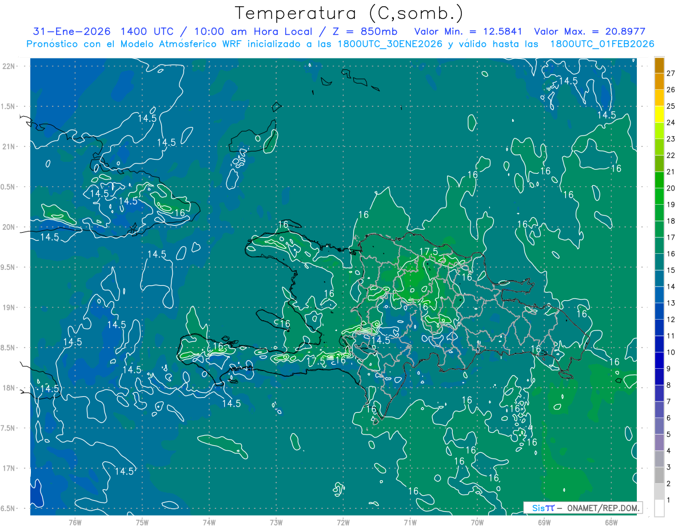The image size is (686, 530).
Task: Click the purple swatch between 5 and 6
Action: coord(660,426)
